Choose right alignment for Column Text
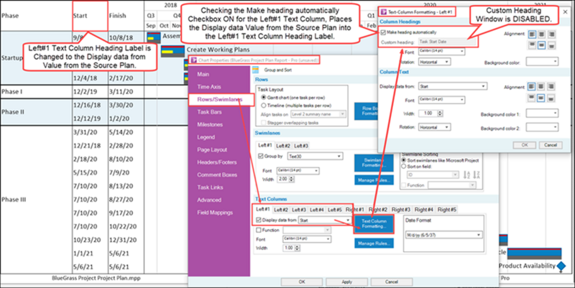575x288 pixels. click(551, 86)
